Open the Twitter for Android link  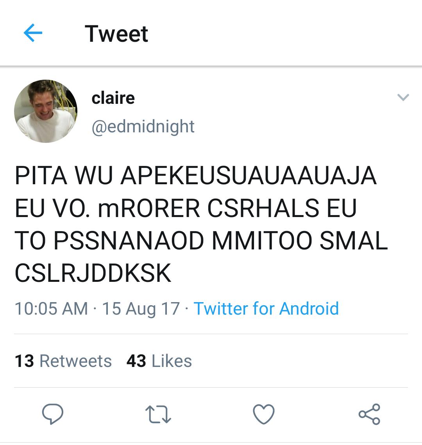pos(266,308)
